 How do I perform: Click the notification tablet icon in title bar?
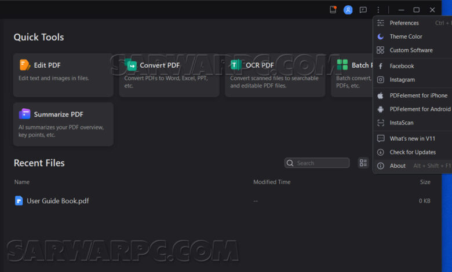coord(333,9)
